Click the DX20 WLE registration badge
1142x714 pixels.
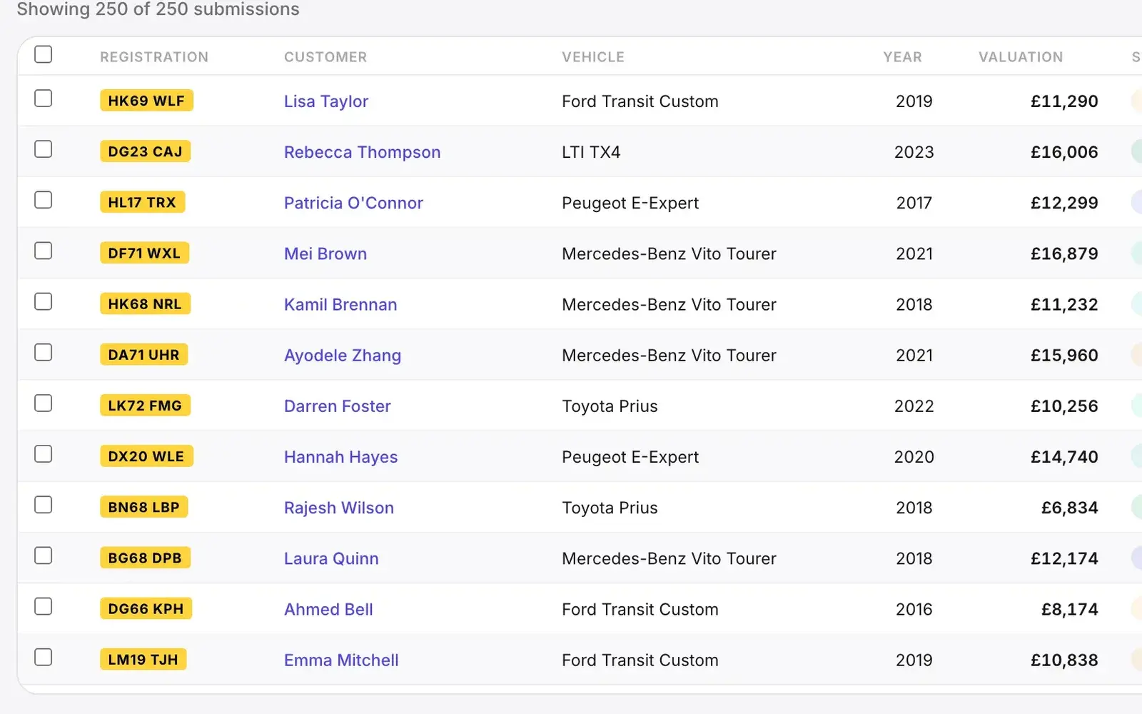146,456
